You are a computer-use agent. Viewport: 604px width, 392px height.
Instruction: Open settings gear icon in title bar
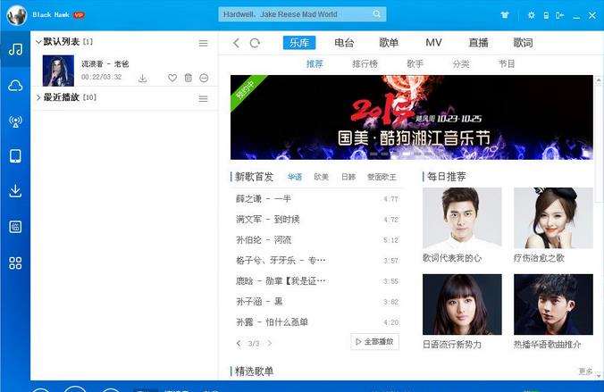click(533, 15)
